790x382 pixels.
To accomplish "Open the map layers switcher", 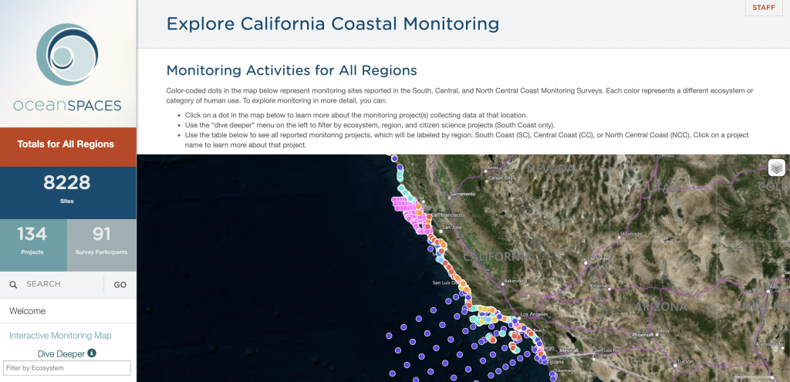I will click(x=776, y=167).
